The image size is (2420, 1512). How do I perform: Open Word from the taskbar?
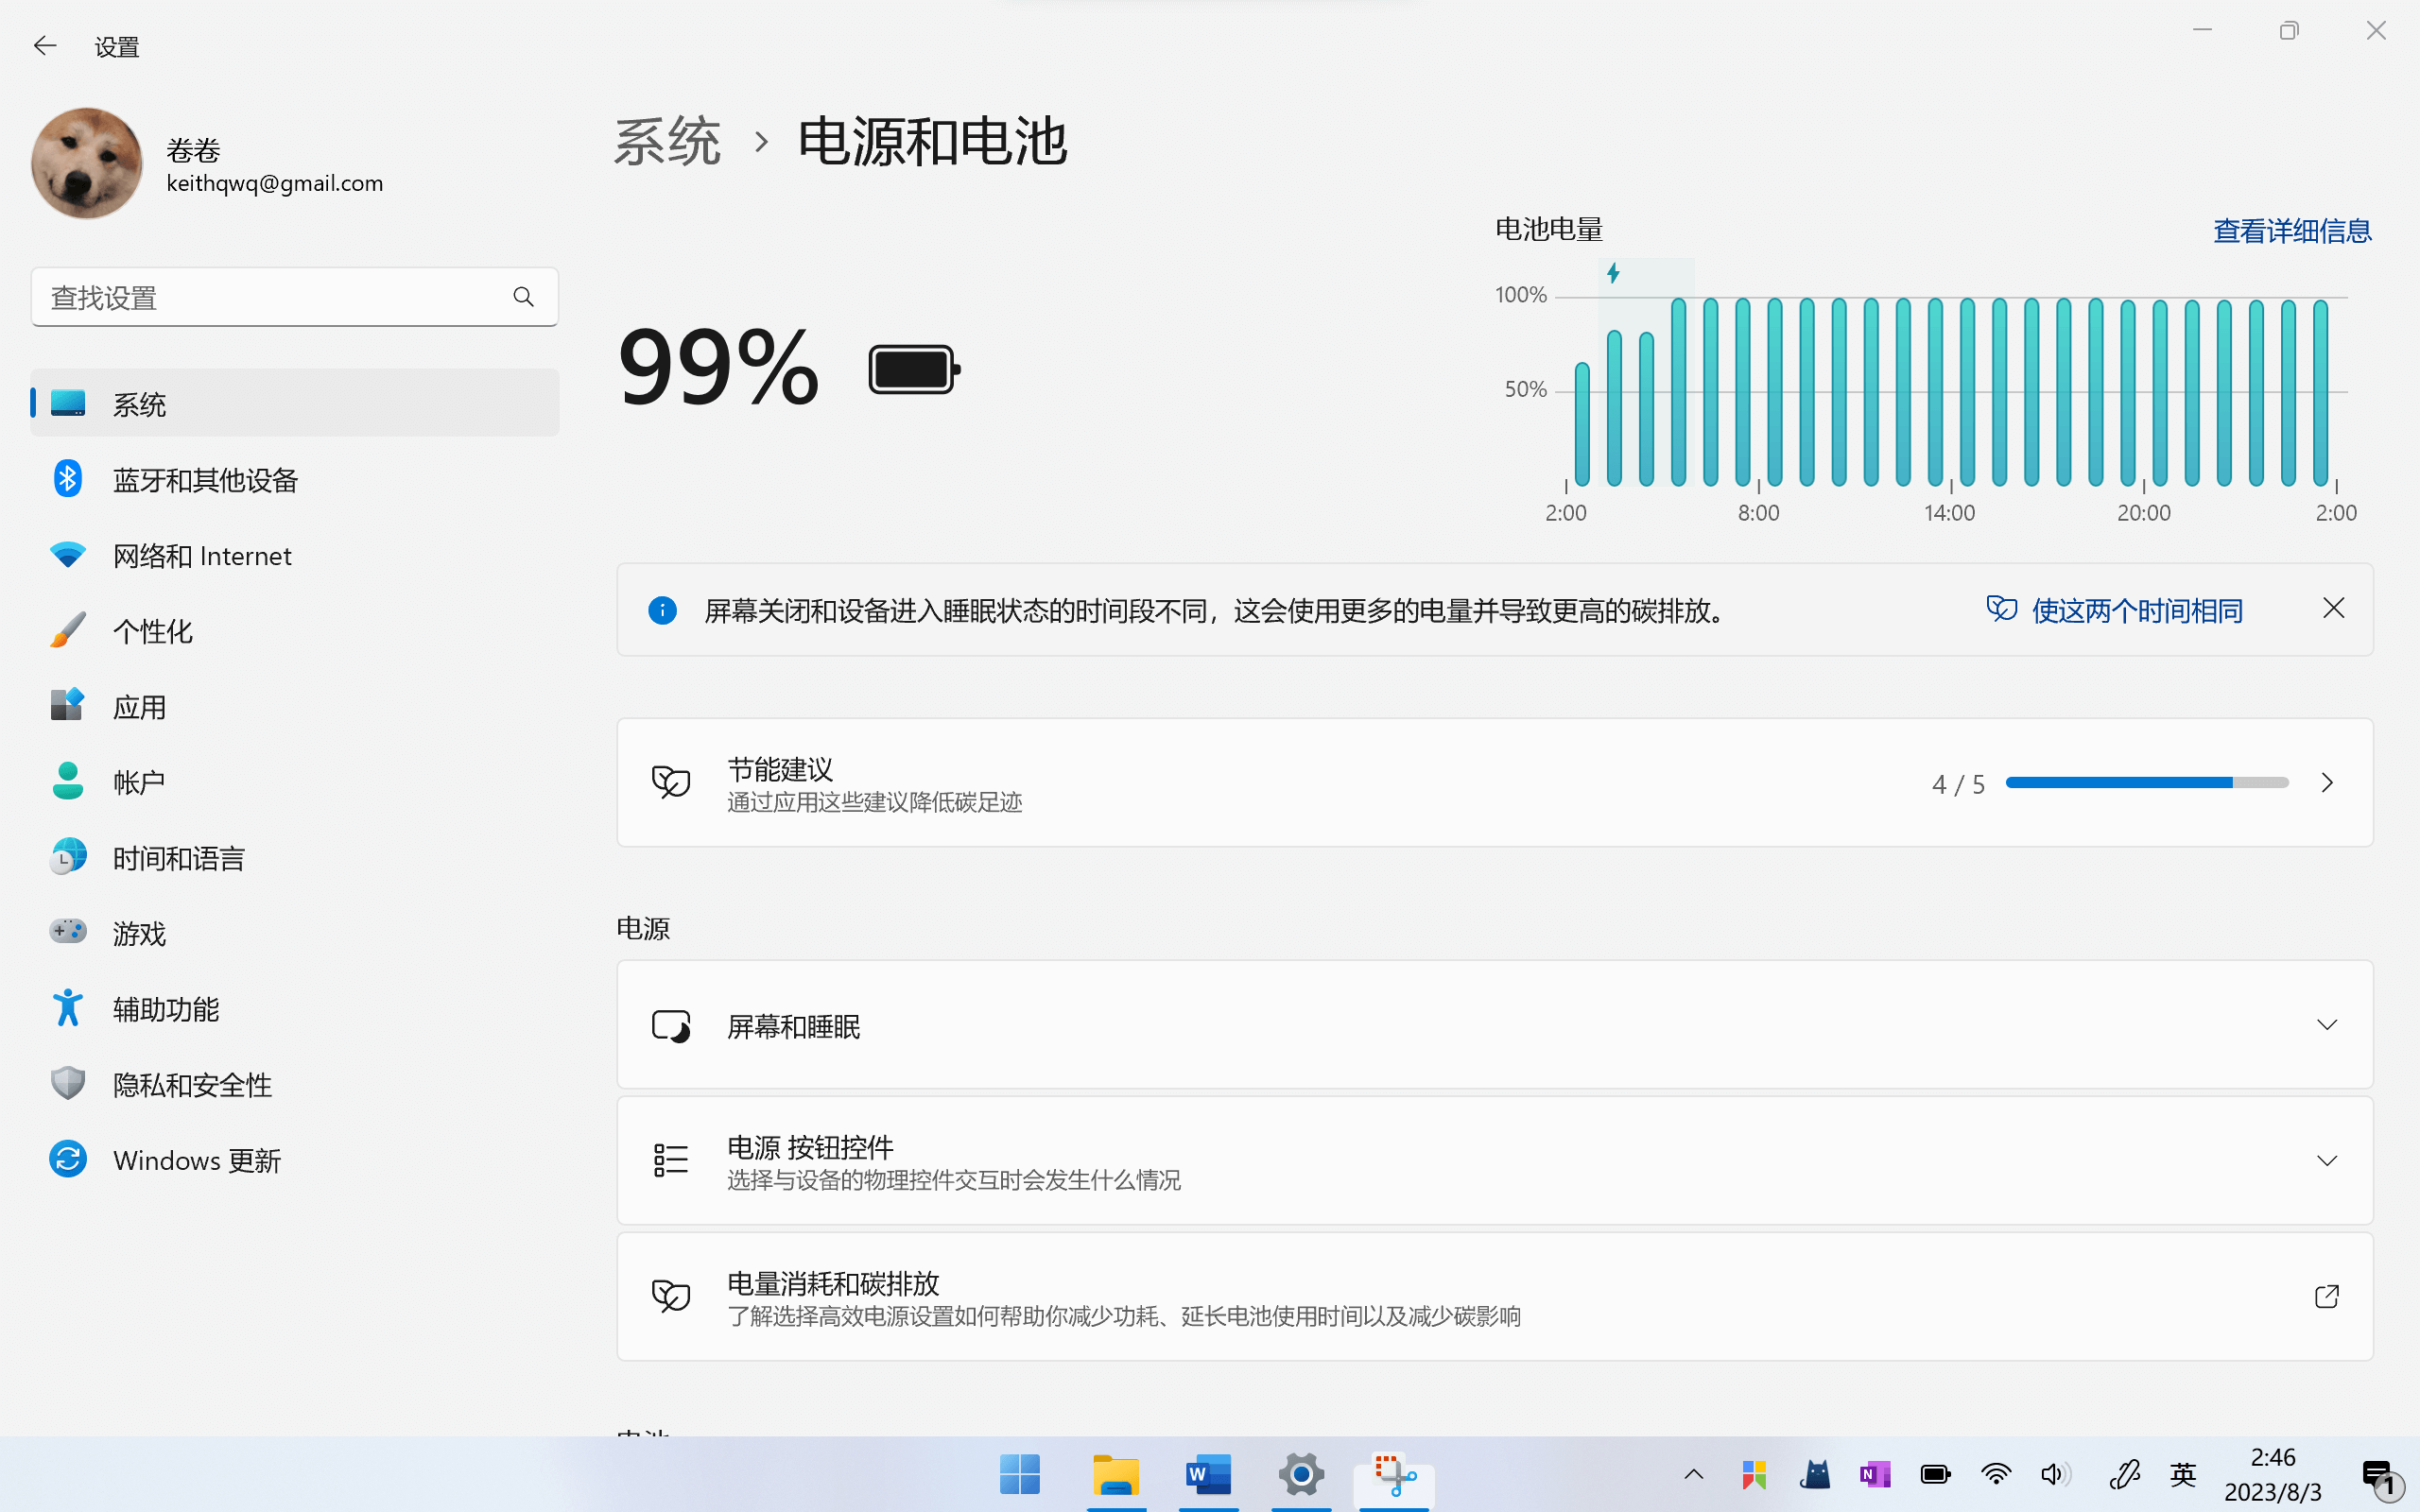pos(1208,1475)
